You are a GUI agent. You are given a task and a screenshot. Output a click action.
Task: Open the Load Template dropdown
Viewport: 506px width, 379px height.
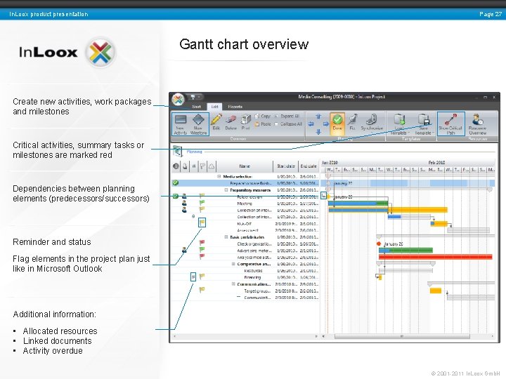click(399, 124)
